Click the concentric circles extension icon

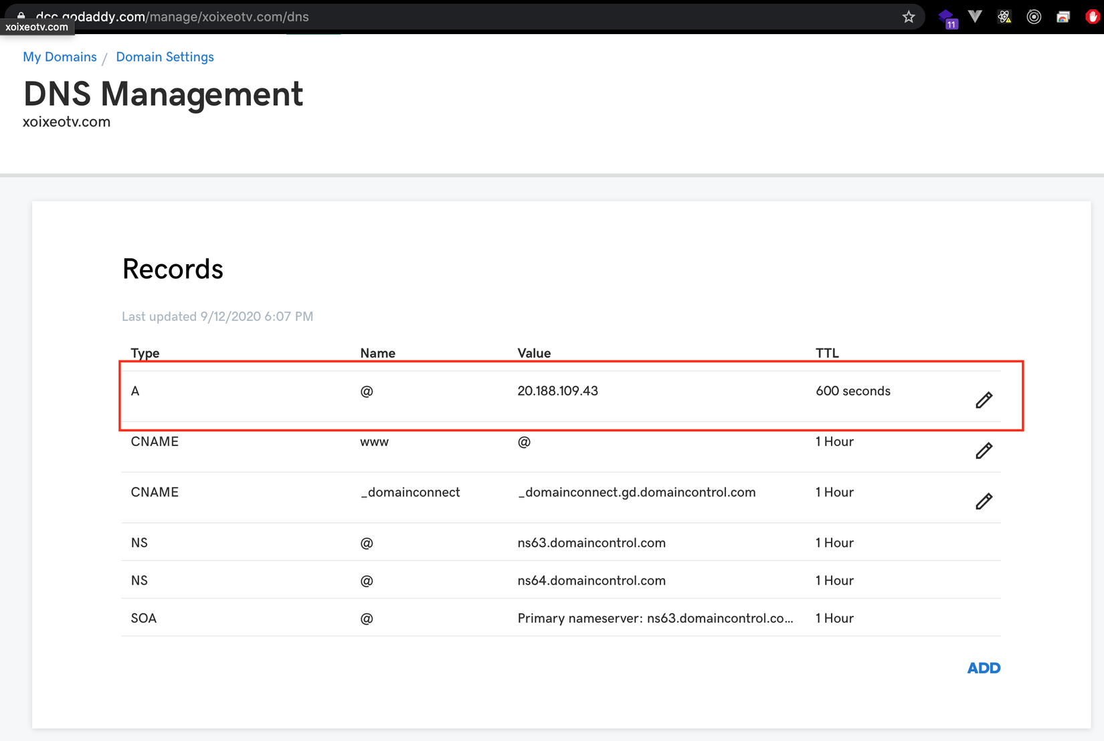pyautogui.click(x=1034, y=17)
